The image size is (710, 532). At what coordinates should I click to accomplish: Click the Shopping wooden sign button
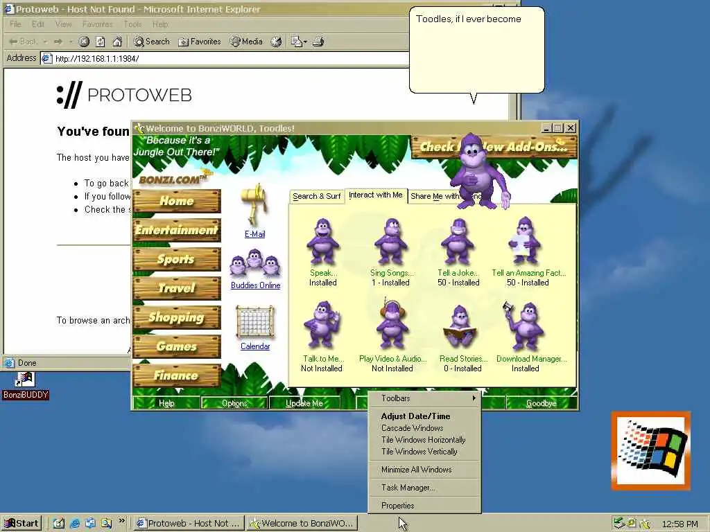[177, 317]
